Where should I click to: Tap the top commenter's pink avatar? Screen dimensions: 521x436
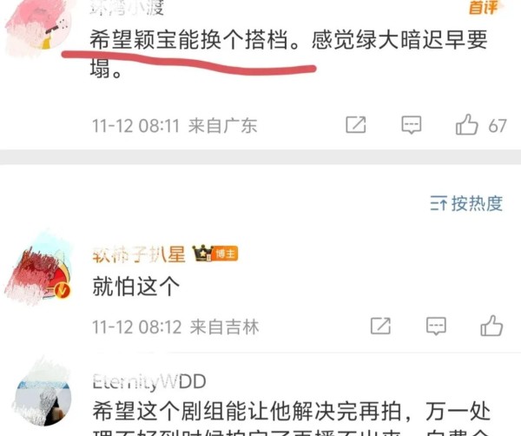[x=37, y=25]
